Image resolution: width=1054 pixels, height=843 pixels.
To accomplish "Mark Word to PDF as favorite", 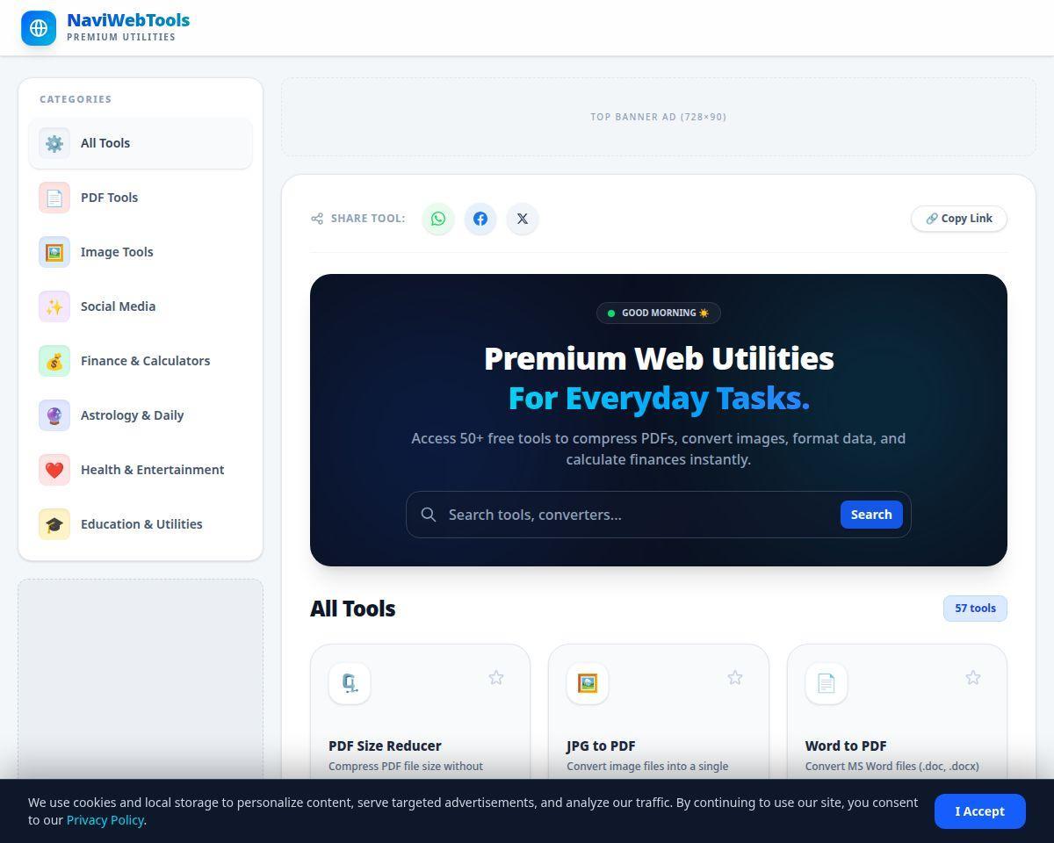I will coord(973,678).
